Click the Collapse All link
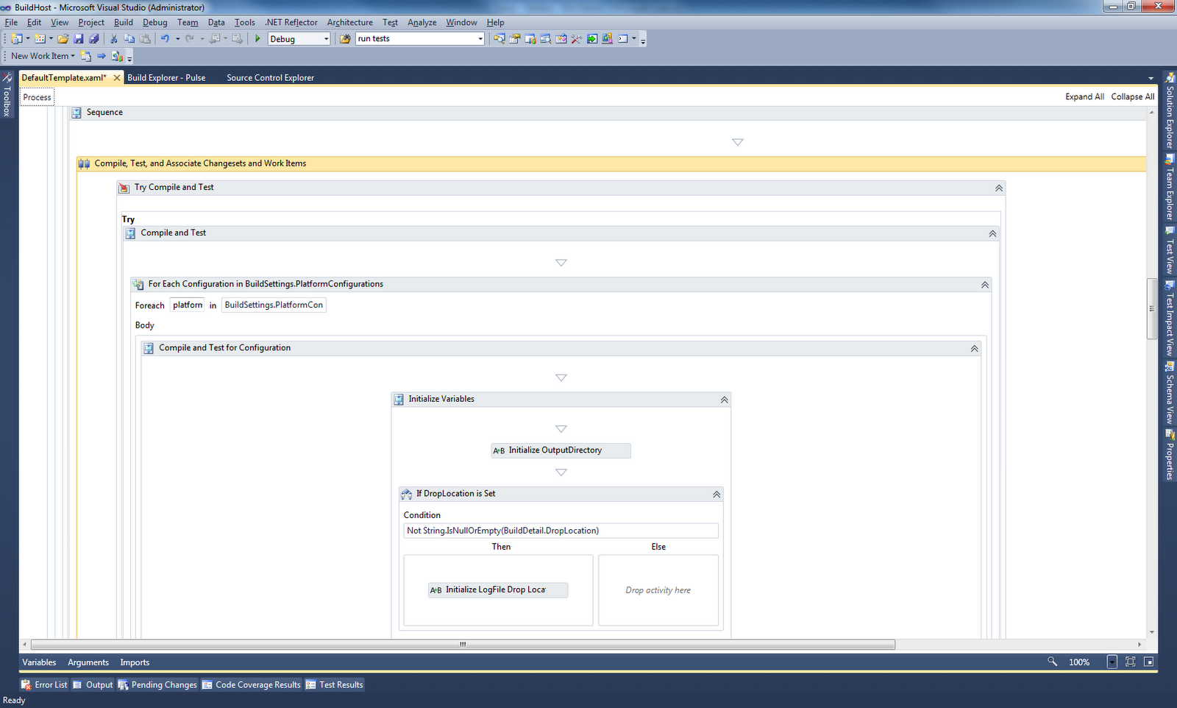The width and height of the screenshot is (1177, 708). [1132, 96]
